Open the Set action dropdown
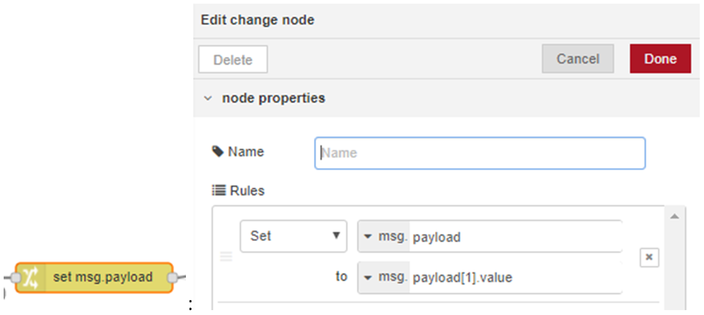The image size is (704, 315). (x=294, y=236)
